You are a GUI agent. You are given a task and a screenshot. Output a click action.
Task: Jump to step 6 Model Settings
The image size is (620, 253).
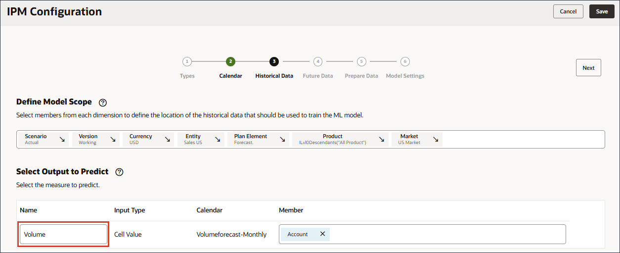tap(405, 62)
